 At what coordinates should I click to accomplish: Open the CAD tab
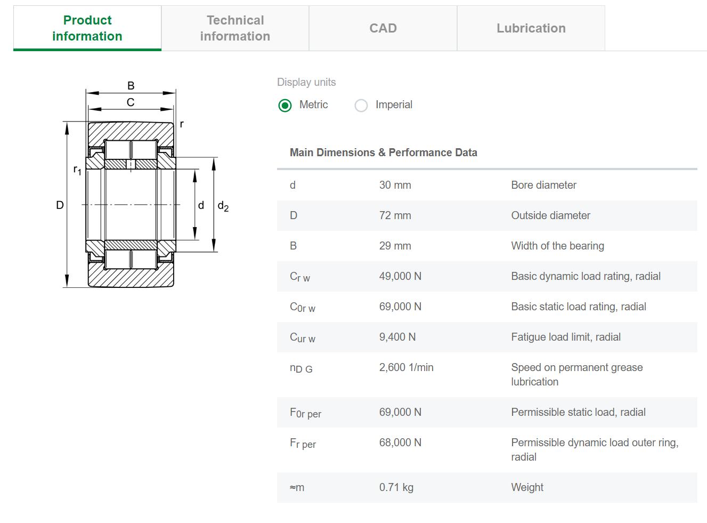coord(383,28)
